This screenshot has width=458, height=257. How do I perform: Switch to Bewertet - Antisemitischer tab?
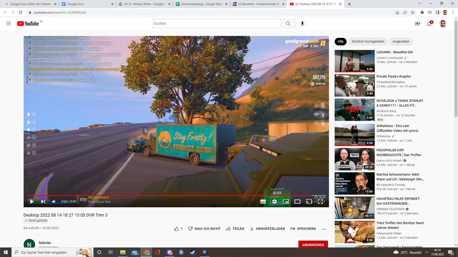[x=258, y=4]
